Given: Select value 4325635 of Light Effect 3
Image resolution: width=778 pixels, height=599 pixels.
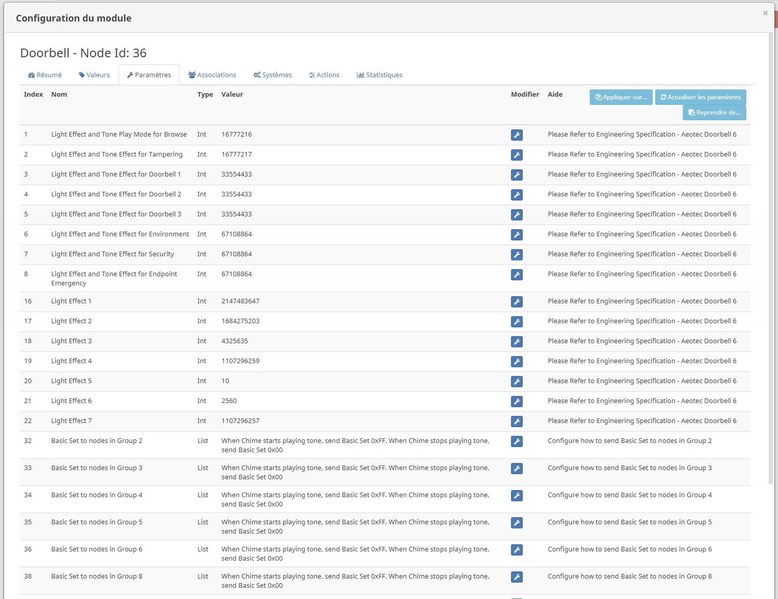Looking at the screenshot, I should (x=235, y=341).
